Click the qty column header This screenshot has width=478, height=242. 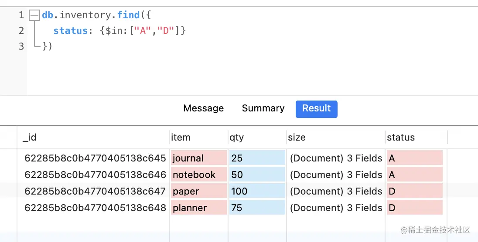point(237,138)
